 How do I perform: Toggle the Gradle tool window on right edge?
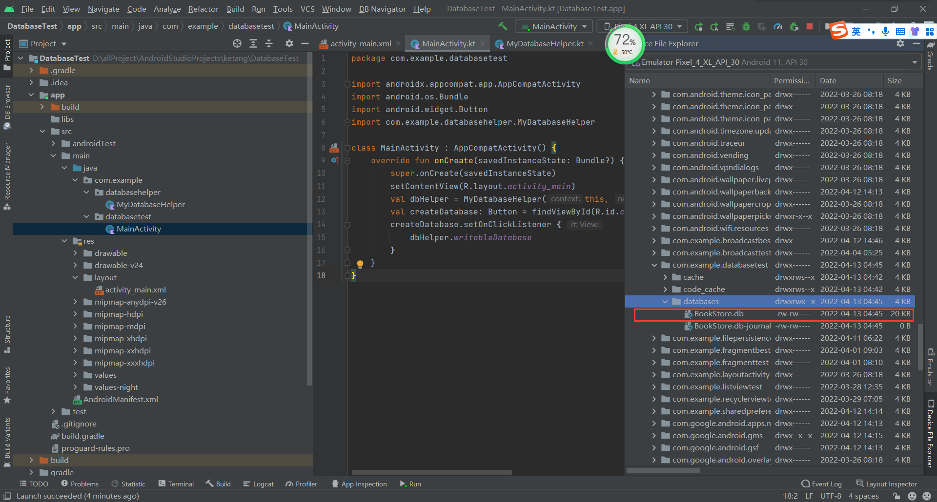931,56
